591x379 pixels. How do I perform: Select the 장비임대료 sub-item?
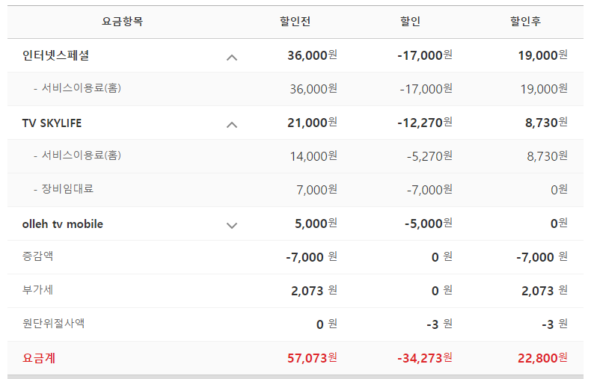68,189
